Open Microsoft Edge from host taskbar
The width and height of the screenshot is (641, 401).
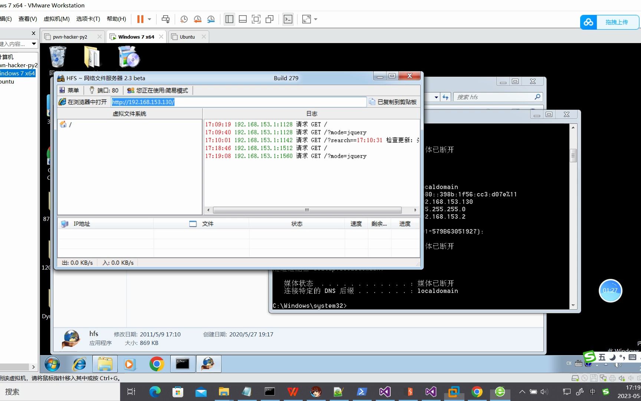click(155, 392)
